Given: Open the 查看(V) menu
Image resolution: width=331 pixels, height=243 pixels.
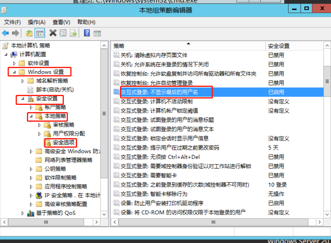Looking at the screenshot, I should [x=61, y=22].
